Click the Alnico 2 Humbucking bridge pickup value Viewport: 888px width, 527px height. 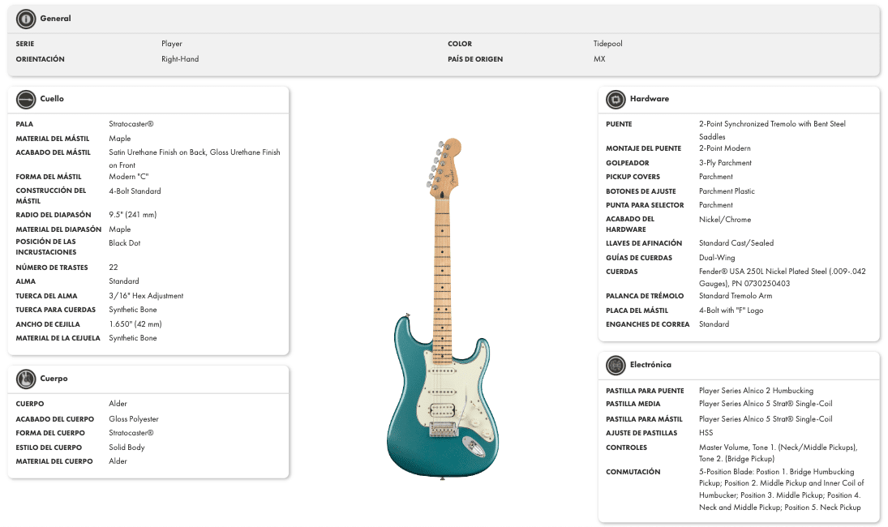tap(756, 391)
